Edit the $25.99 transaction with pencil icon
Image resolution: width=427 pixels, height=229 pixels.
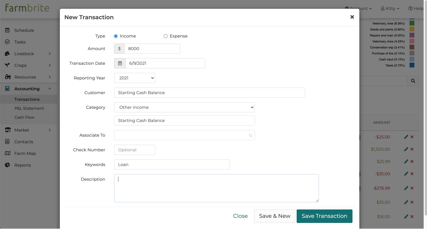click(406, 162)
